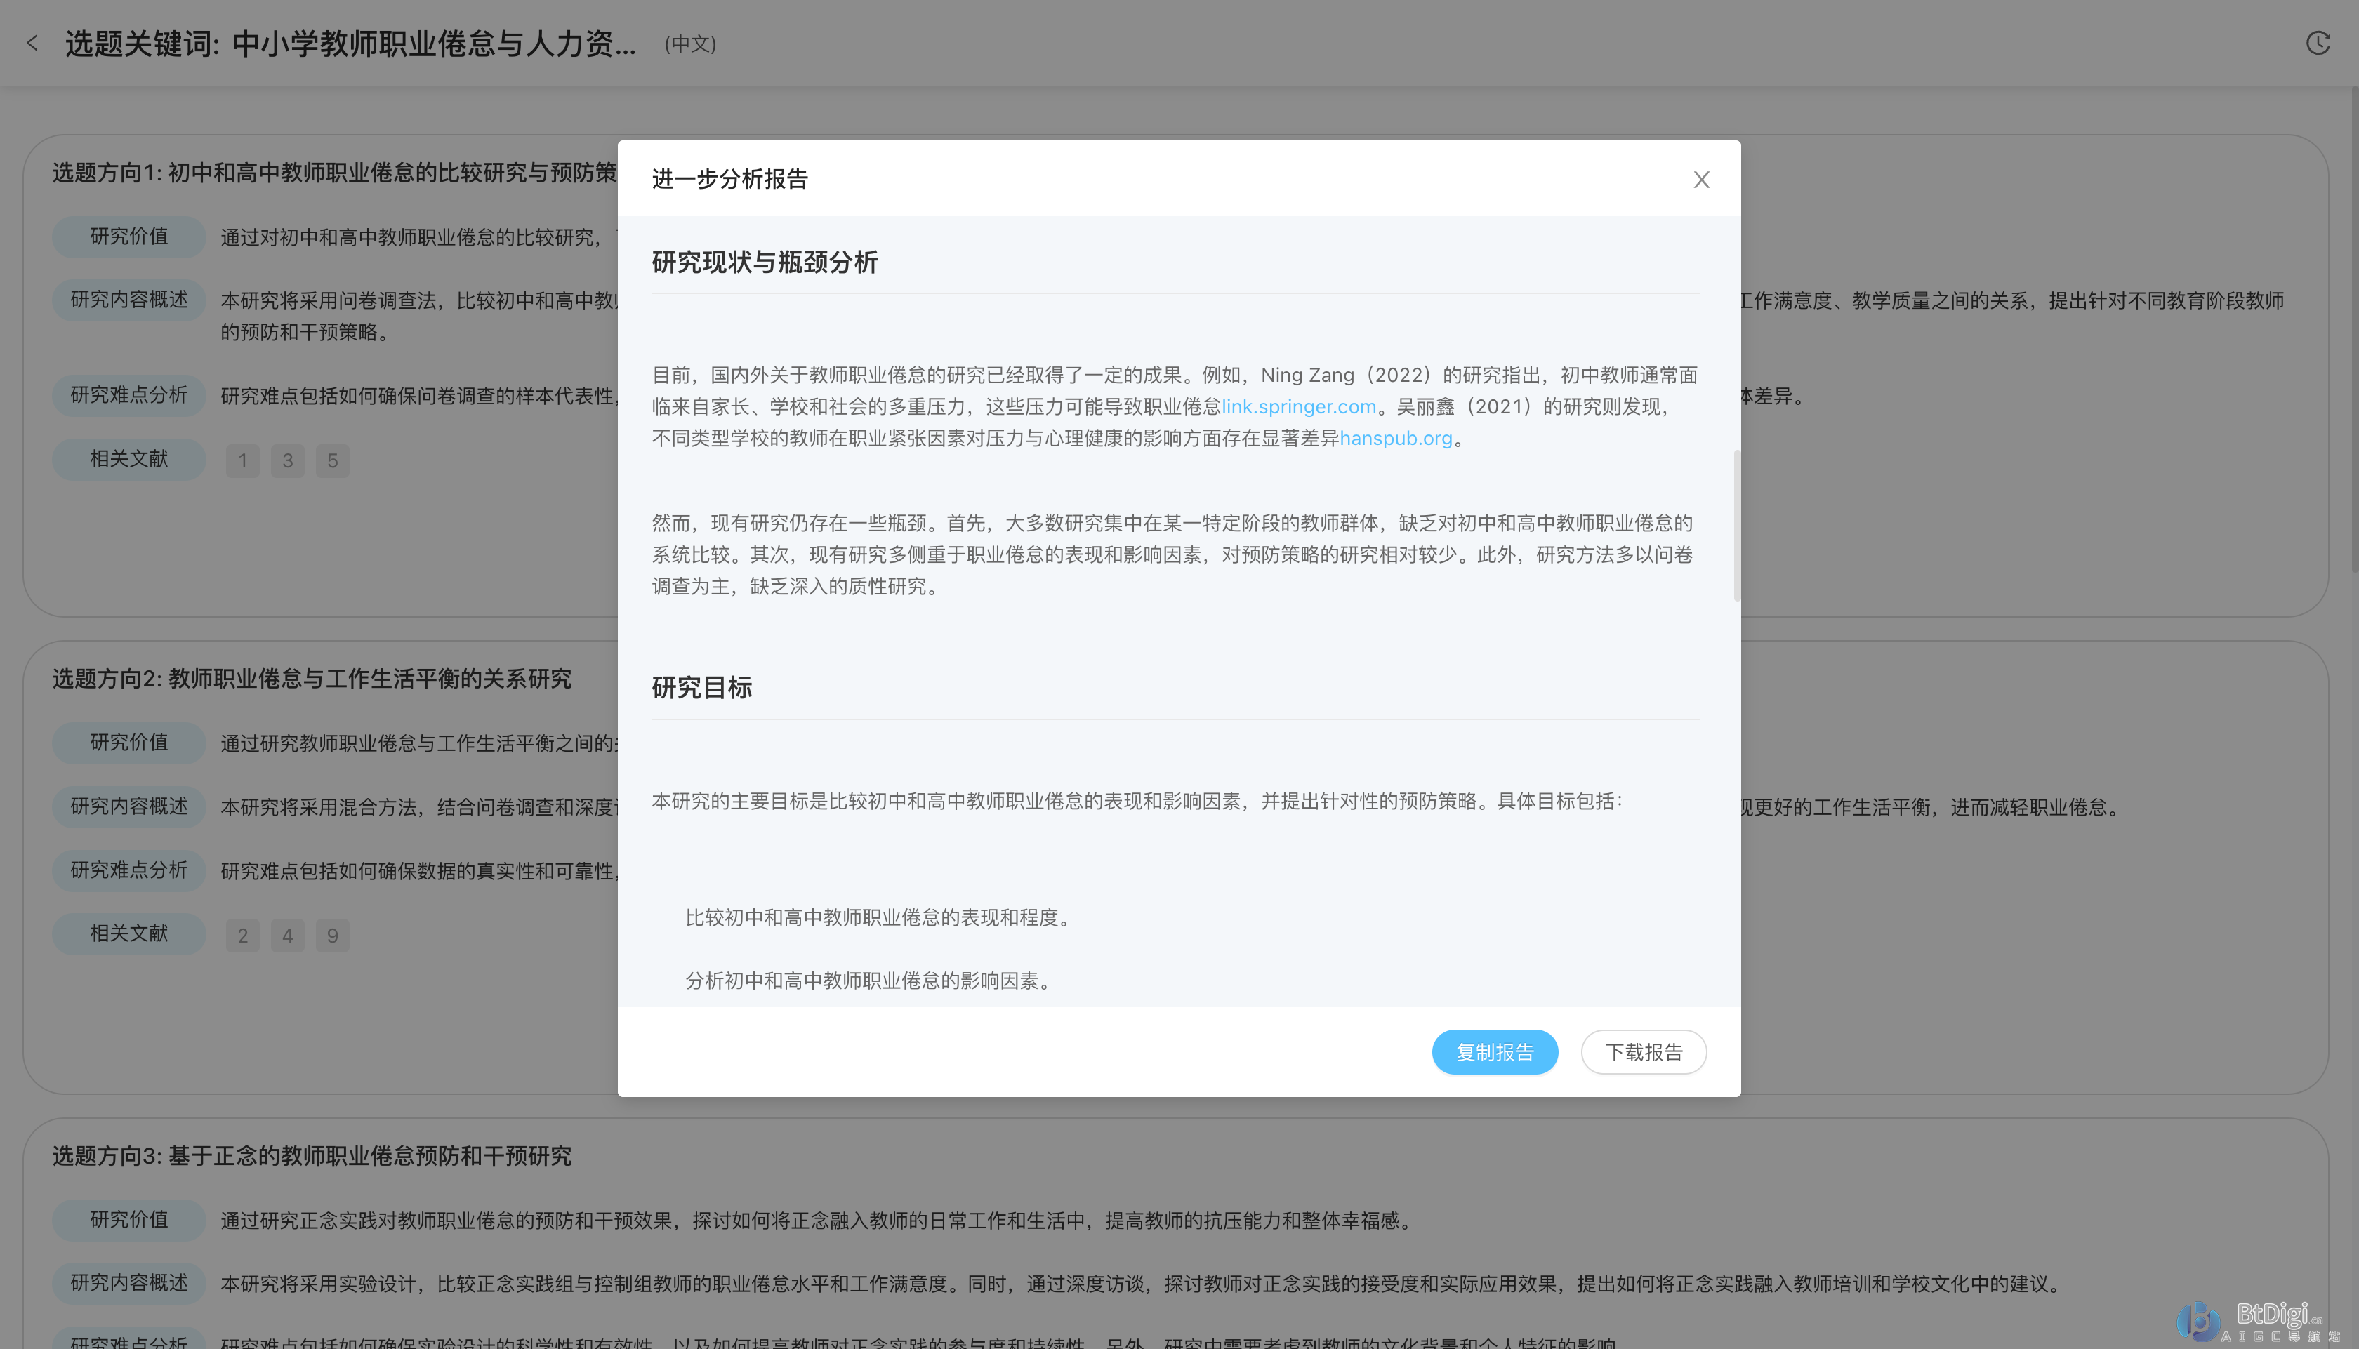The image size is (2359, 1349).
Task: Select the 研究内容概述 tag of 选题方向3
Action: (128, 1283)
